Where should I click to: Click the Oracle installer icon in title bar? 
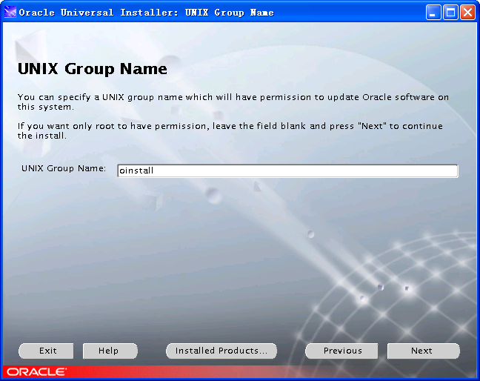click(x=10, y=12)
